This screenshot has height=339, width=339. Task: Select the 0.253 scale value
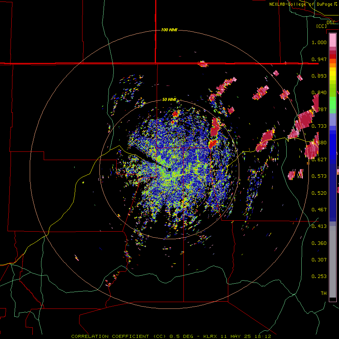pos(319,276)
